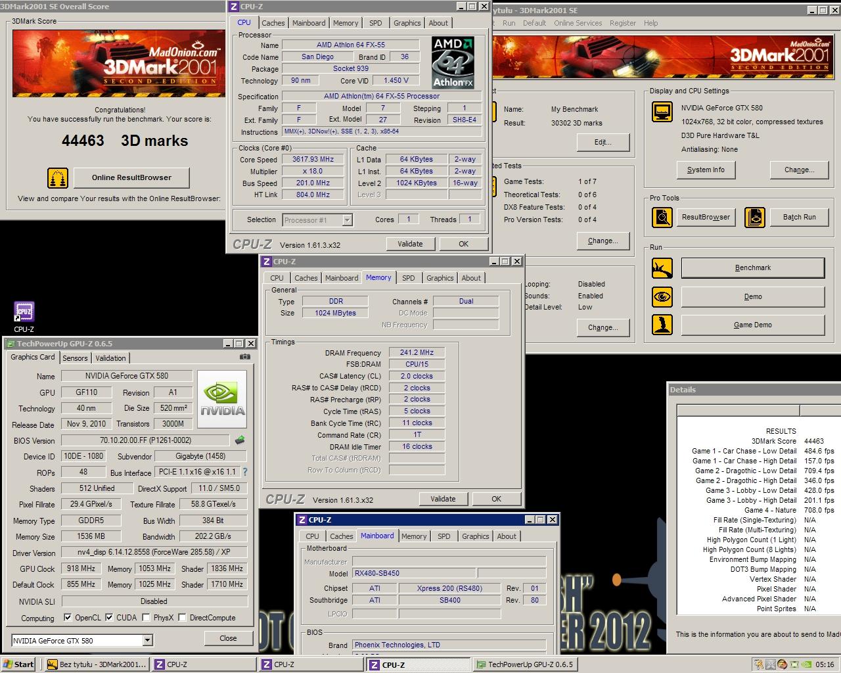Click the GPU Clock 918 MHz field
The height and width of the screenshot is (673, 841).
(82, 569)
